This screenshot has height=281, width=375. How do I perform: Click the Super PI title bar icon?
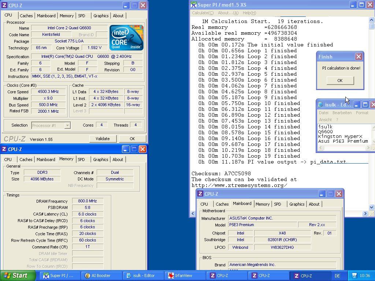point(194,4)
